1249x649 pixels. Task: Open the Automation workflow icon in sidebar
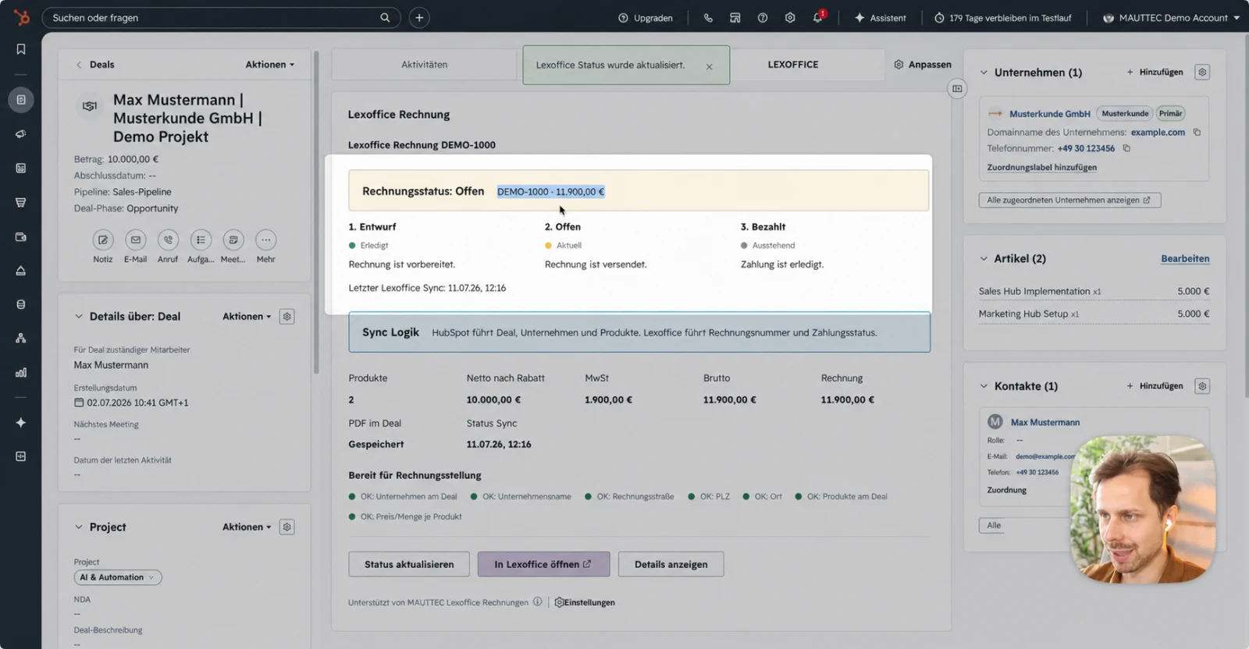pos(21,338)
